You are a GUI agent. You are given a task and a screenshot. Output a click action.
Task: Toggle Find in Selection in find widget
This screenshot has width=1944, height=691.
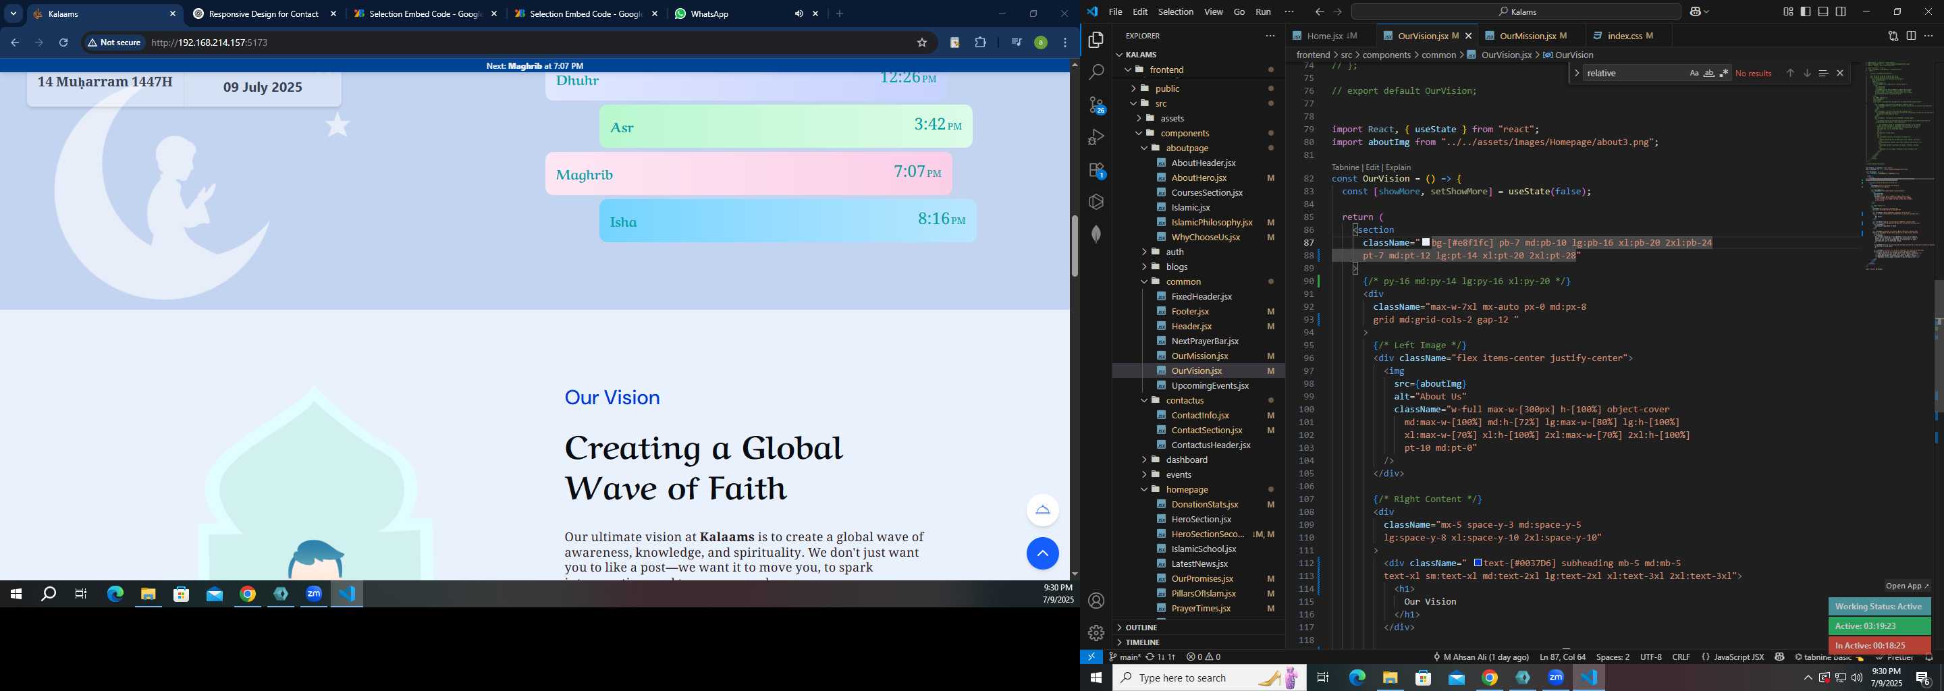(x=1823, y=73)
